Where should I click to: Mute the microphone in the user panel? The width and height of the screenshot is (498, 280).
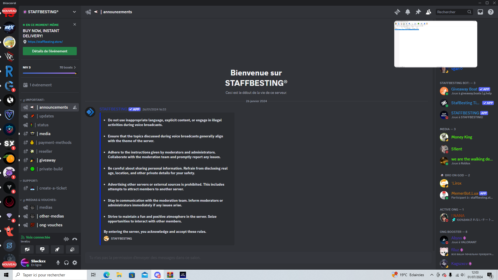[x=58, y=263]
